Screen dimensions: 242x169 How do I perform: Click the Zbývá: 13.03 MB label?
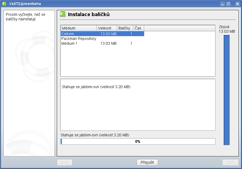(227, 29)
